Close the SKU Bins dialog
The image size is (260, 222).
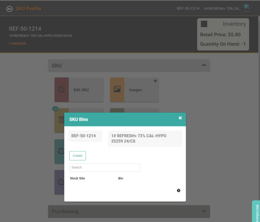coord(180,118)
